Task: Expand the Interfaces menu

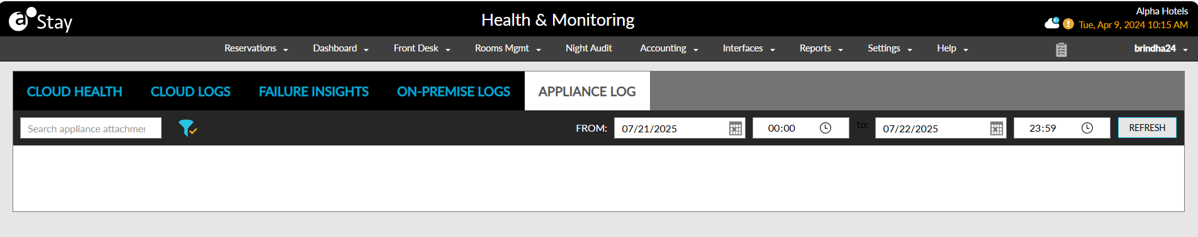Action: click(749, 48)
